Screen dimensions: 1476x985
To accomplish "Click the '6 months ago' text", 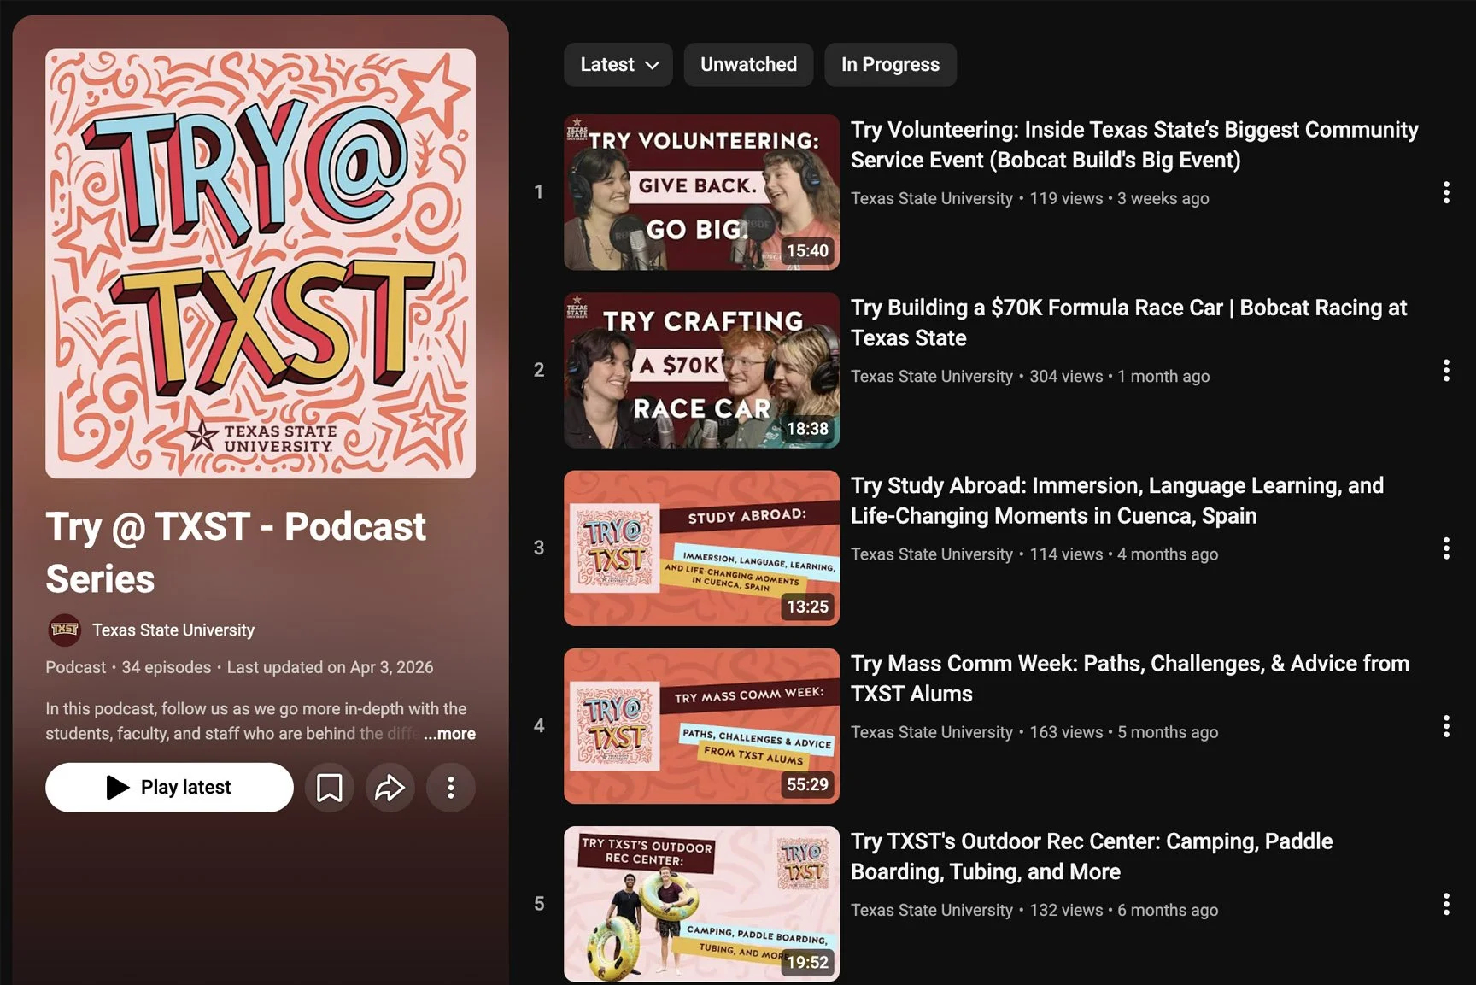I will point(1168,910).
